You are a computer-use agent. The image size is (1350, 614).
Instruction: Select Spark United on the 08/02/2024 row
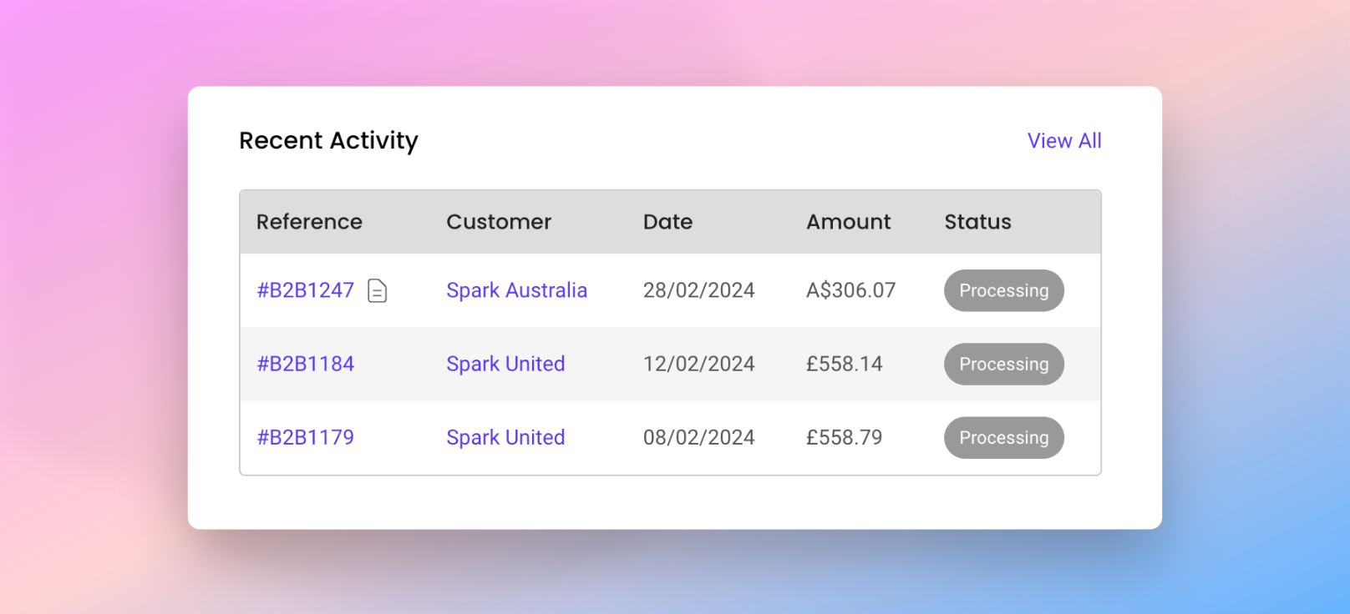tap(505, 437)
